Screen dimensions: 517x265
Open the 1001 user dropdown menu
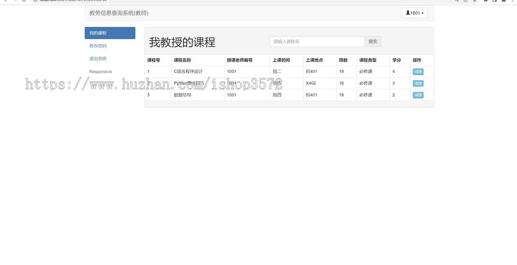point(414,13)
